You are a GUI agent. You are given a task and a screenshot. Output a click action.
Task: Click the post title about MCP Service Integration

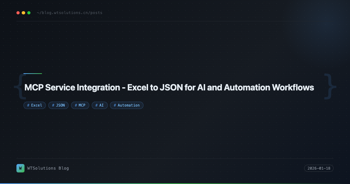[169, 87]
